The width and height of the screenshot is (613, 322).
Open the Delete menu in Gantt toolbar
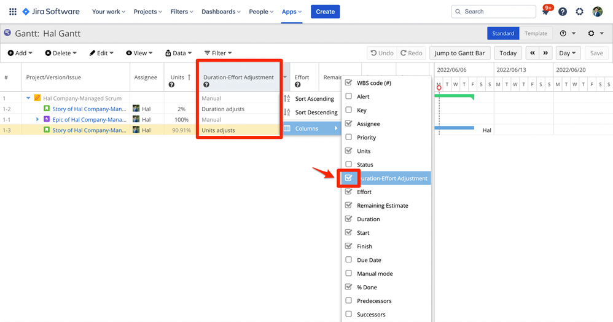(61, 53)
